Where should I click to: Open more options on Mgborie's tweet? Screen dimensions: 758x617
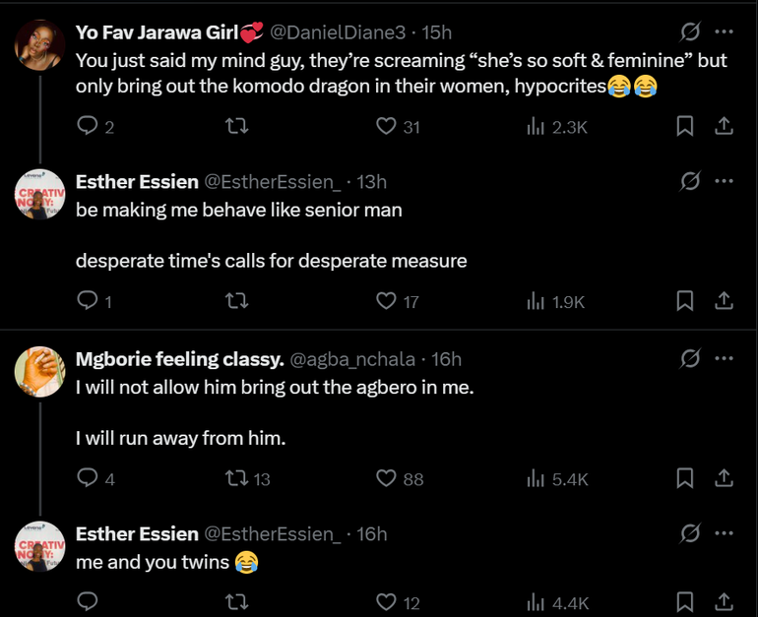pos(724,359)
